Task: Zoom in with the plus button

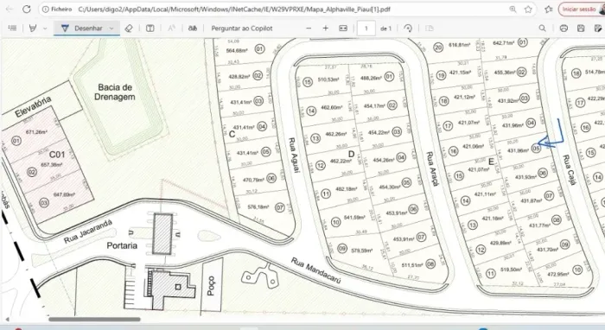Action: tap(326, 29)
